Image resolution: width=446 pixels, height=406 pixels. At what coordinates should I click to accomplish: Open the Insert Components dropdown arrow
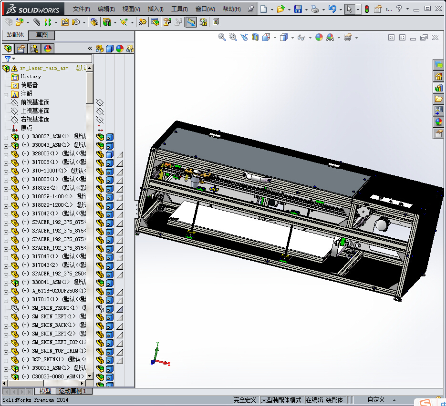click(x=28, y=22)
